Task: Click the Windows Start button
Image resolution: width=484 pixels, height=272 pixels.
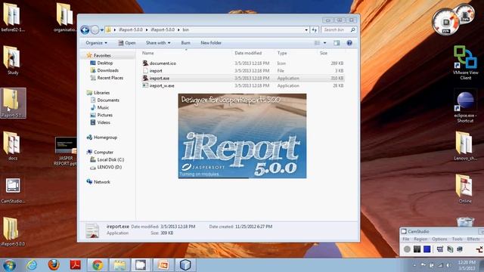Action: click(x=9, y=265)
